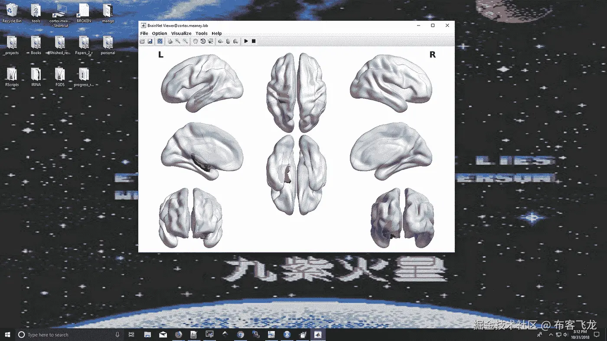Click the right lateral brain surface view
The height and width of the screenshot is (341, 607).
pyautogui.click(x=391, y=83)
